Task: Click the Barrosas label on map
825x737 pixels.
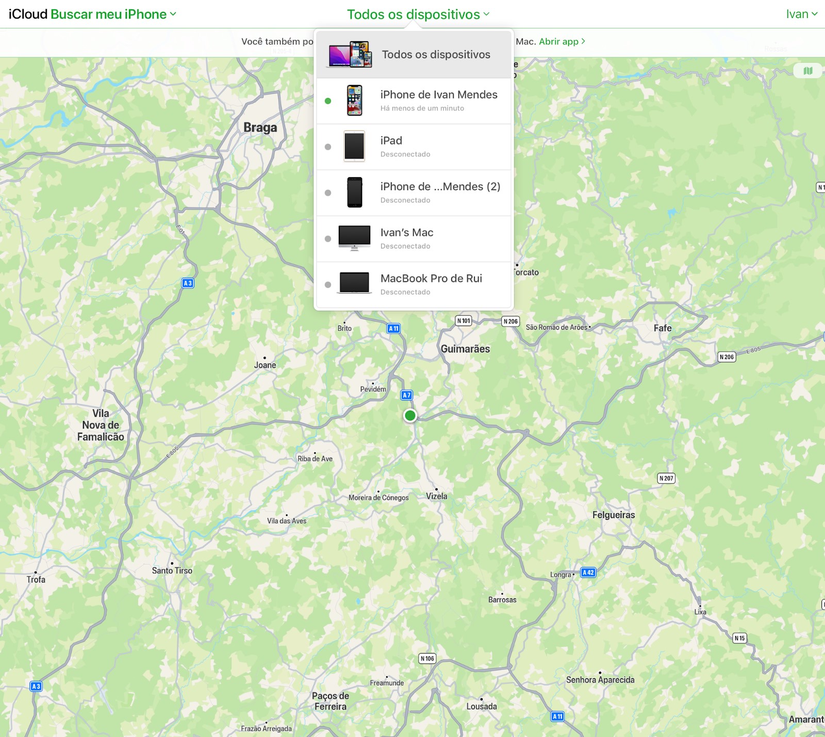Action: pyautogui.click(x=502, y=600)
